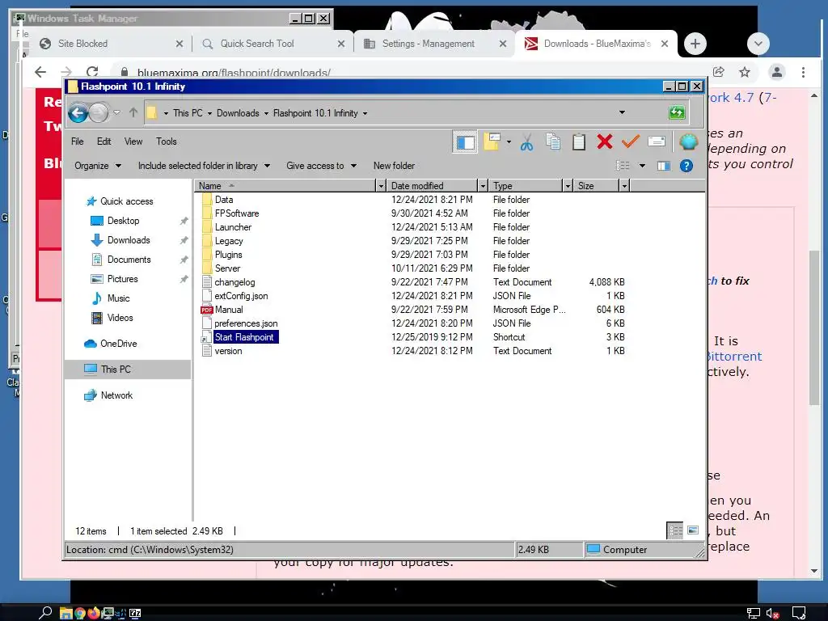This screenshot has width=828, height=621.
Task: Open the Size column filter dropdown
Action: pos(625,186)
